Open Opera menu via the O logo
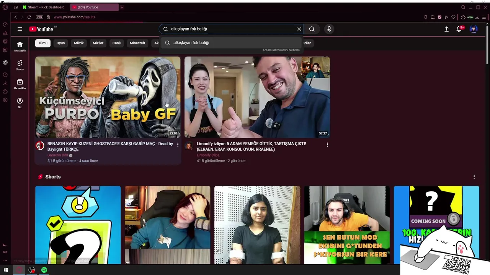 (5, 7)
